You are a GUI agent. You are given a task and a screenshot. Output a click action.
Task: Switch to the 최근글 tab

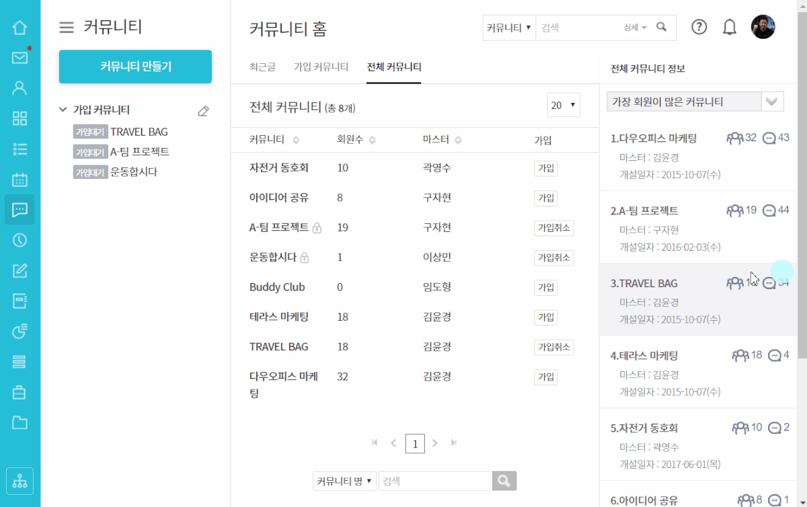click(262, 67)
